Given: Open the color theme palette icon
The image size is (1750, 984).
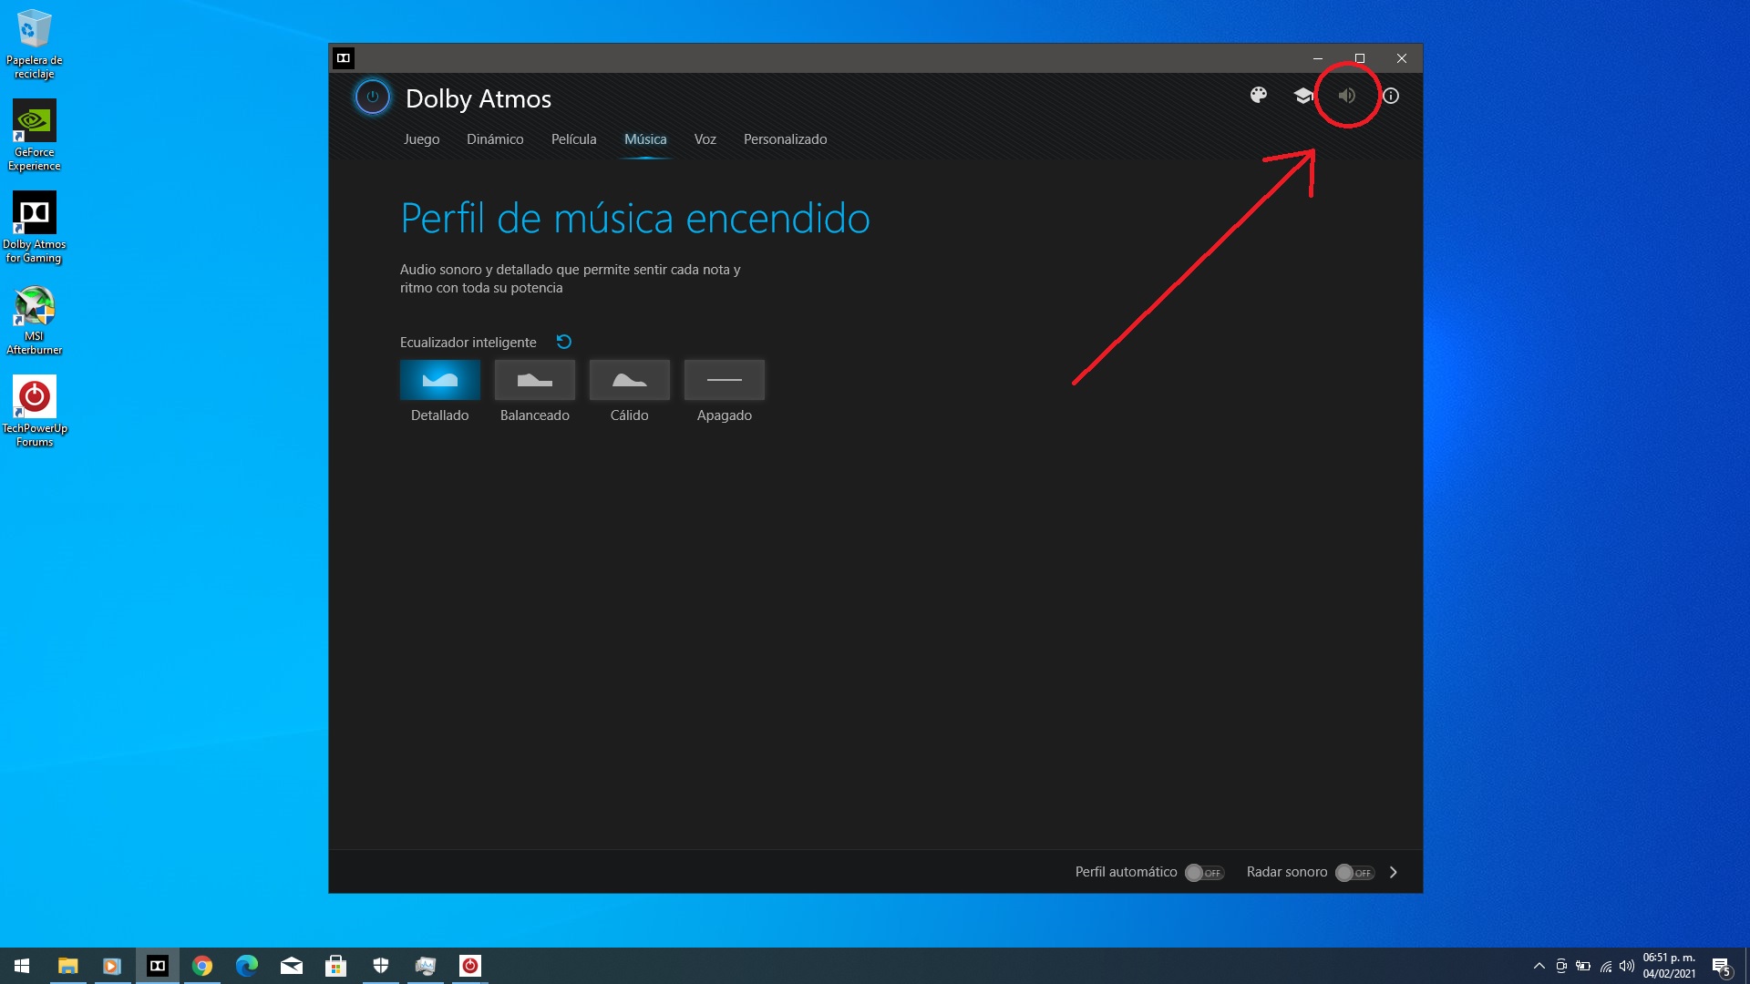Looking at the screenshot, I should [1259, 95].
